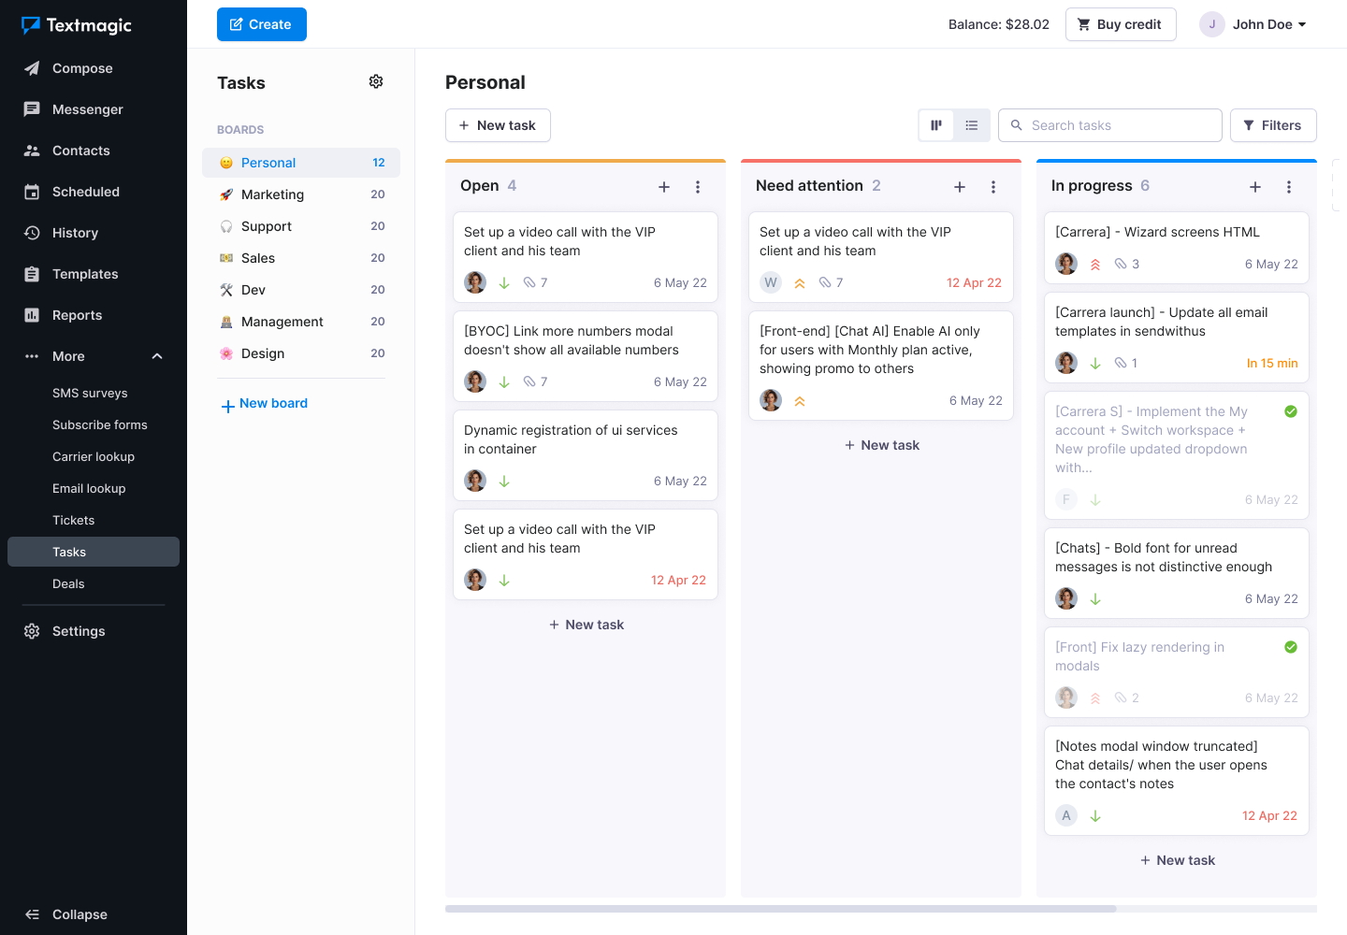1347x935 pixels.
Task: Open the Messenger sidebar item
Action: pyautogui.click(x=87, y=109)
